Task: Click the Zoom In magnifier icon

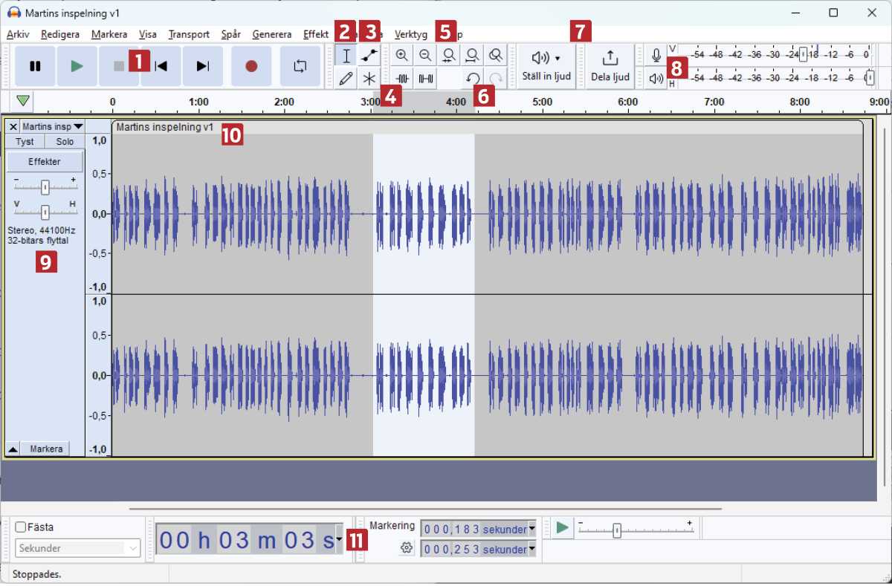Action: click(x=401, y=56)
